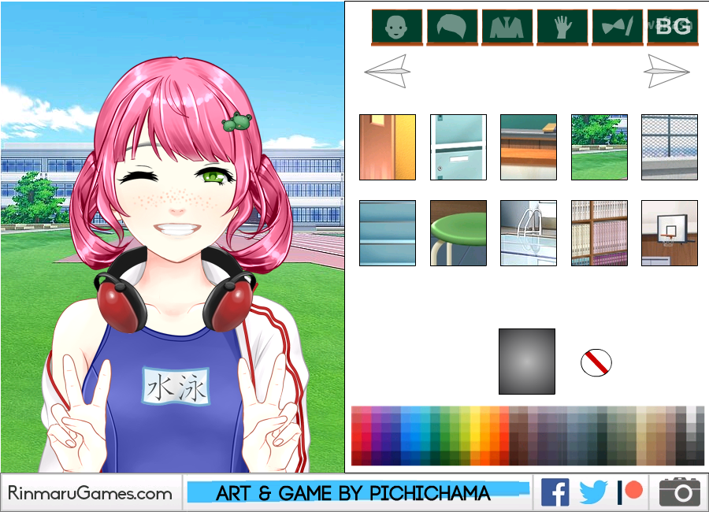Share on Twitter
The width and height of the screenshot is (709, 512).
[592, 492]
